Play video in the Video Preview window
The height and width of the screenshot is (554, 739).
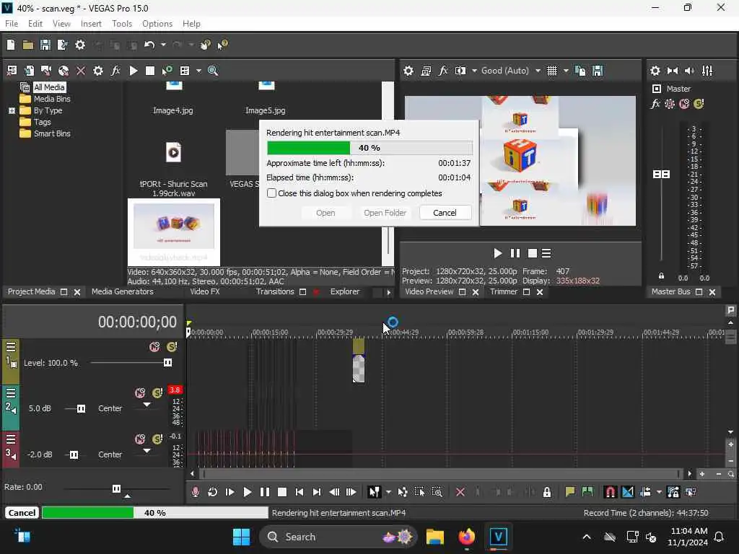(498, 253)
